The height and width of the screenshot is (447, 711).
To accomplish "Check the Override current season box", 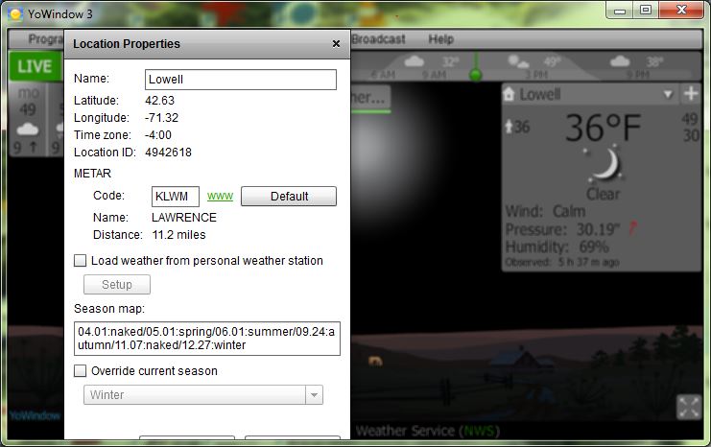I will [x=81, y=371].
